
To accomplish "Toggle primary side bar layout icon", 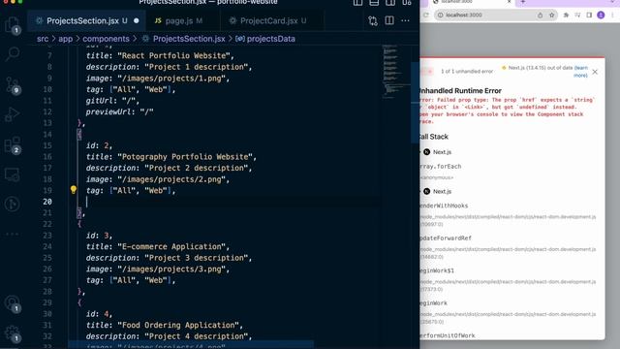I will coord(357,2).
